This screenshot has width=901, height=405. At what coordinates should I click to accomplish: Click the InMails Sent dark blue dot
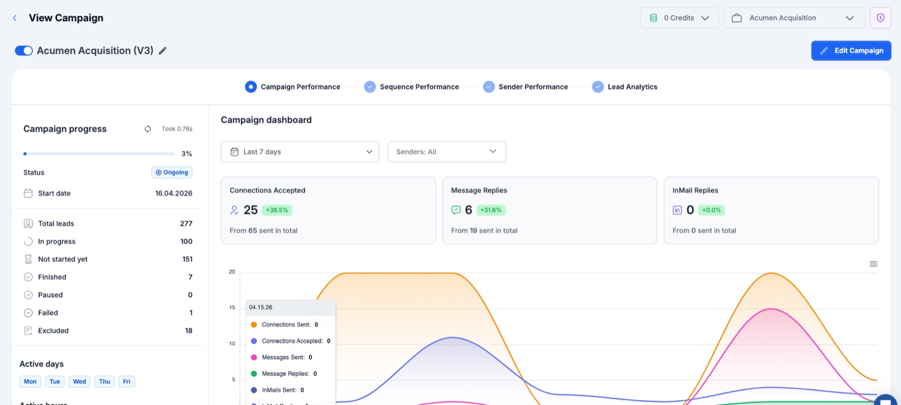click(253, 391)
